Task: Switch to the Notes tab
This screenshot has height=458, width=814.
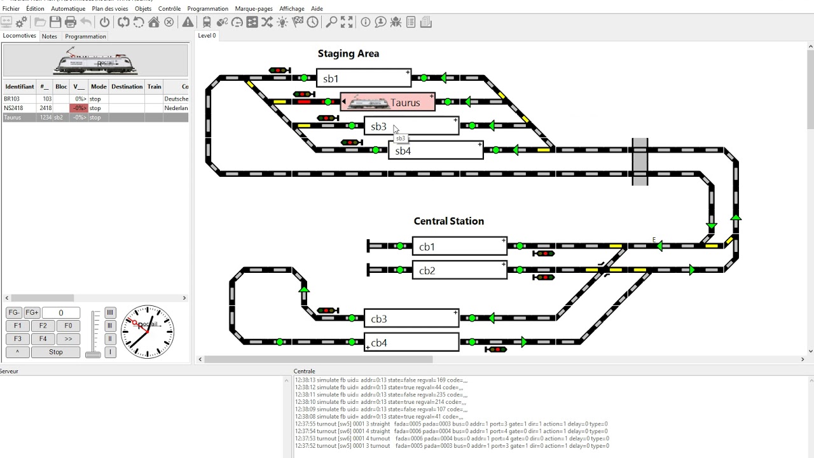Action: [x=50, y=36]
